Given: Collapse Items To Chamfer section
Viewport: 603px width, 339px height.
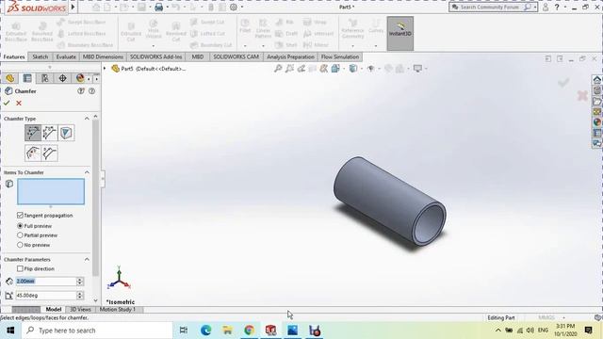Looking at the screenshot, I should click(x=87, y=172).
